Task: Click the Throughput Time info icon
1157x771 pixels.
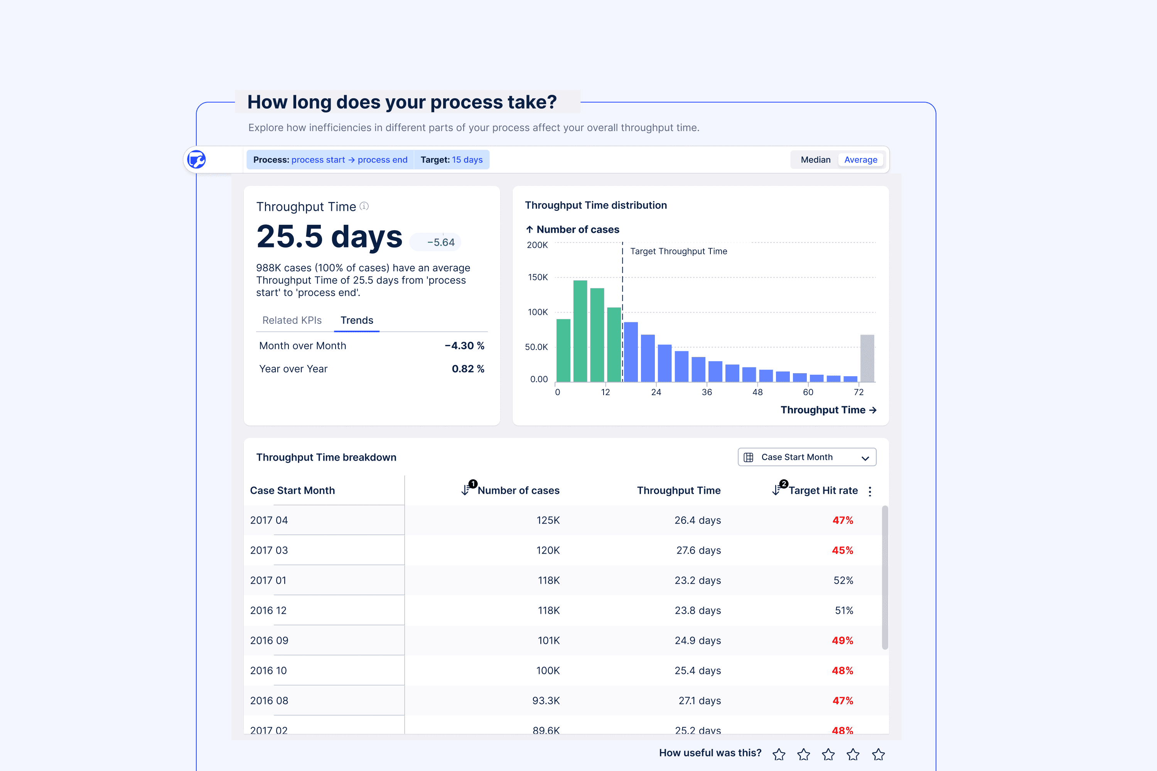Action: (364, 206)
